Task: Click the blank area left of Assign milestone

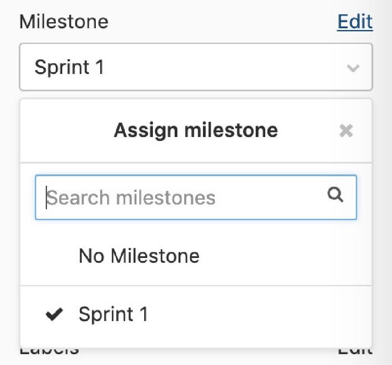Action: pos(65,131)
